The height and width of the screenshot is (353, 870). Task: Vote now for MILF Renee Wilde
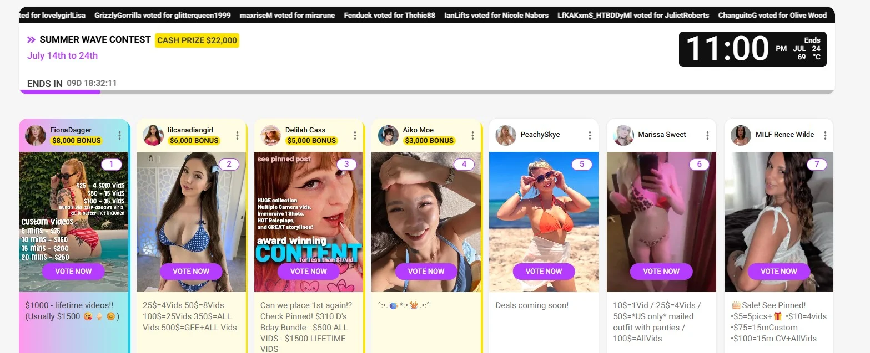[x=779, y=271]
